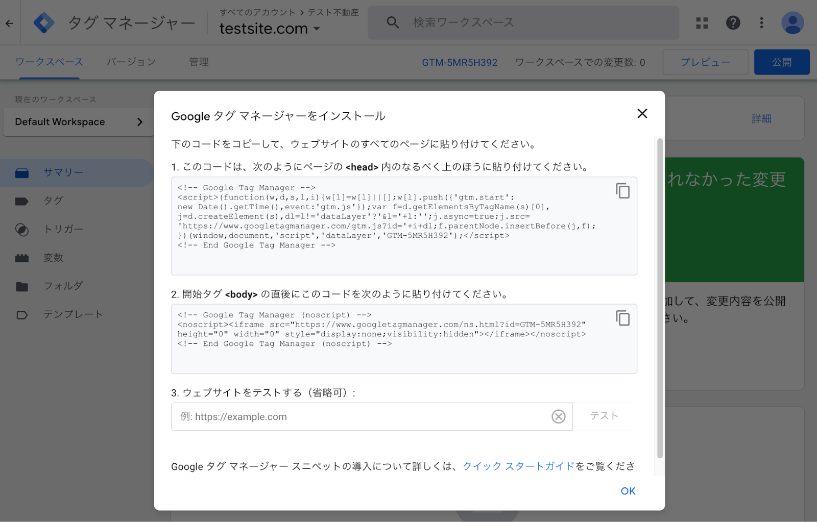The height and width of the screenshot is (522, 817).
Task: Click the トリガー circle icon
Action: click(22, 230)
